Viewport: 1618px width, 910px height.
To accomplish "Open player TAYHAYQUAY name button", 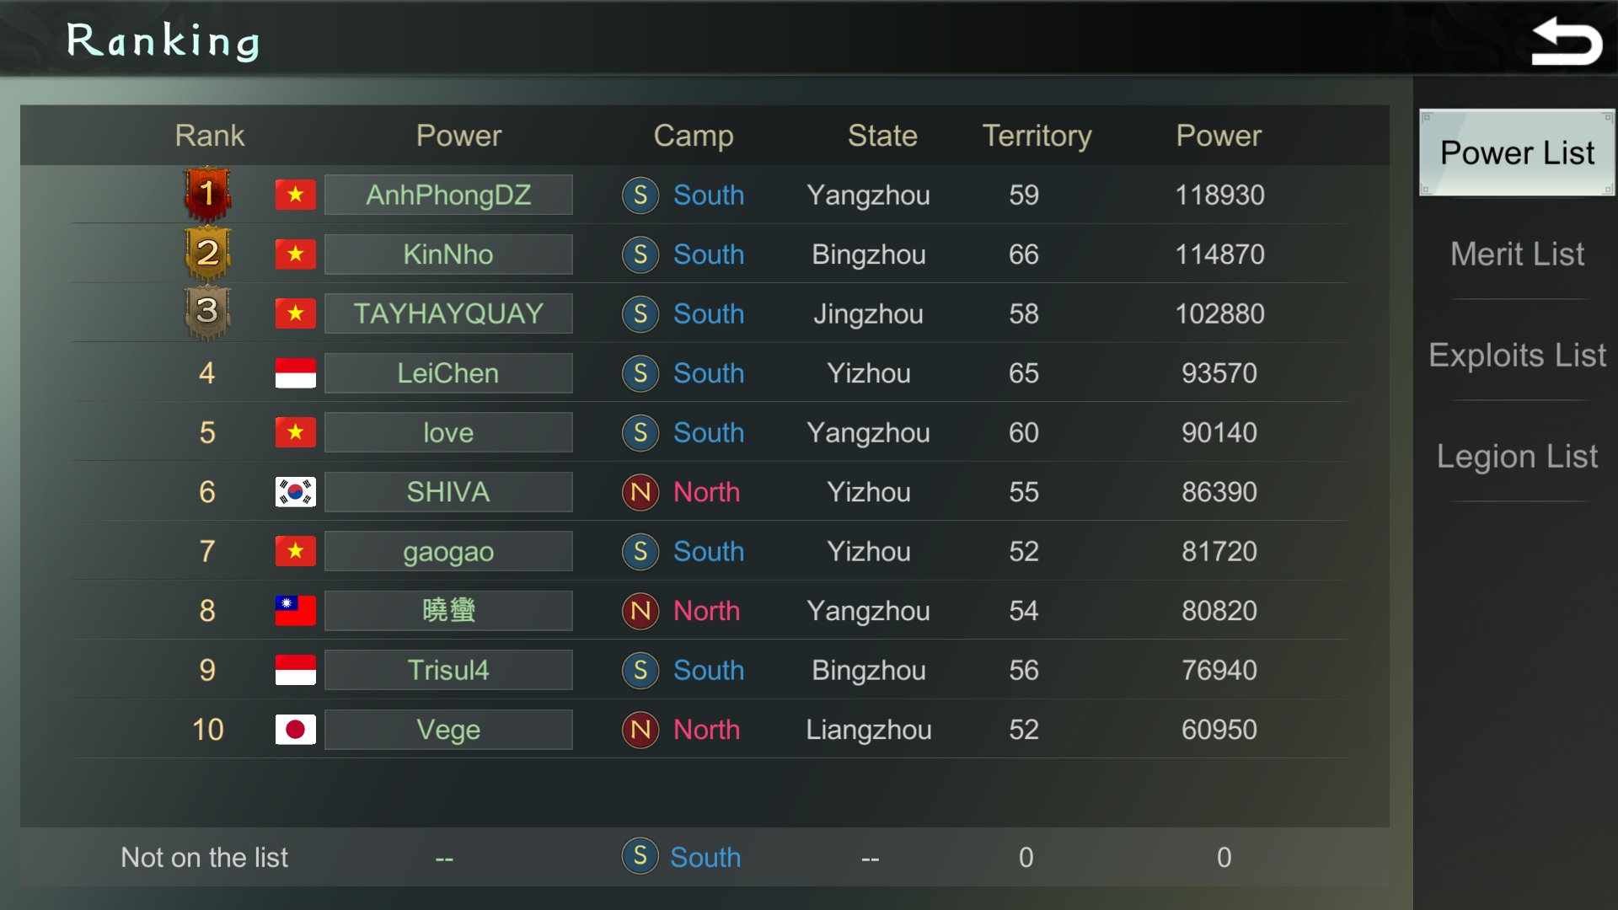I will (448, 314).
